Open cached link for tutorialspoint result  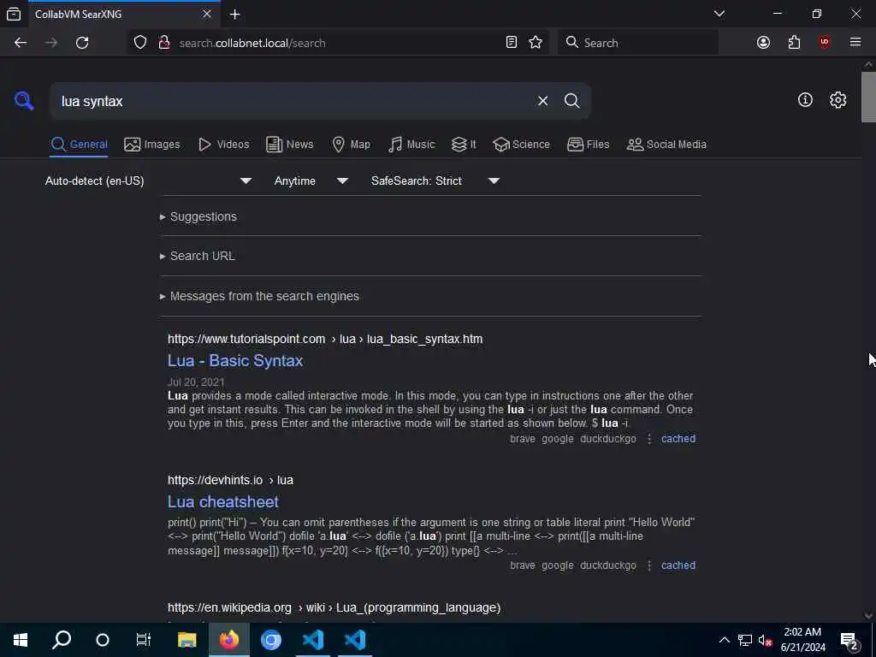pos(678,439)
